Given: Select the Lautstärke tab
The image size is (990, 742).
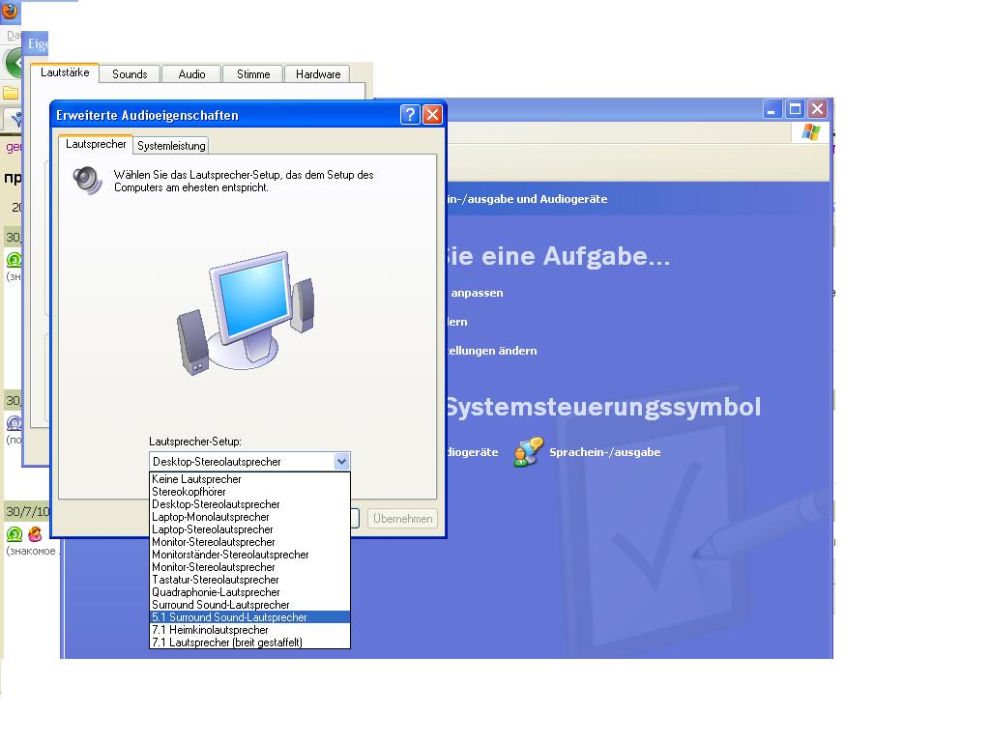Looking at the screenshot, I should [65, 72].
